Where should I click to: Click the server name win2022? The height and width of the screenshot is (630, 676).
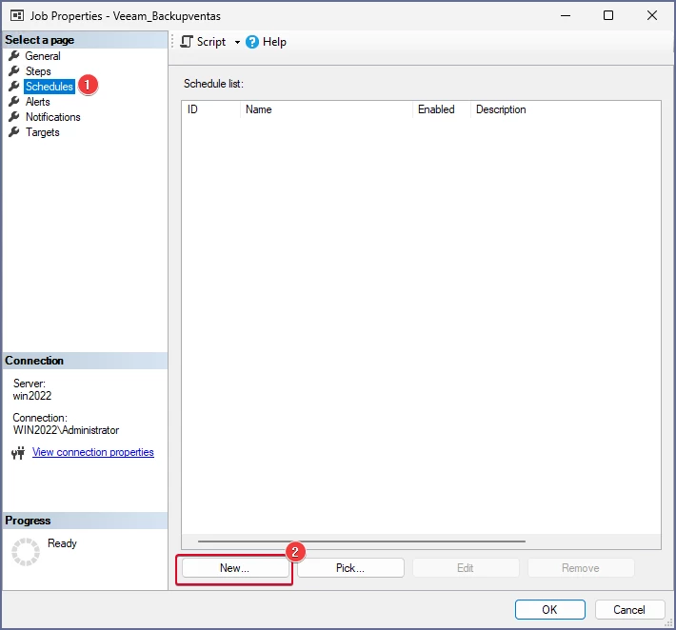pos(32,396)
